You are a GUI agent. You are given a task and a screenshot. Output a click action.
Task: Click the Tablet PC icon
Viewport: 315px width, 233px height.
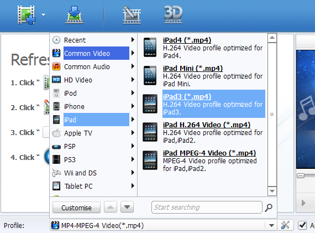tap(56, 186)
